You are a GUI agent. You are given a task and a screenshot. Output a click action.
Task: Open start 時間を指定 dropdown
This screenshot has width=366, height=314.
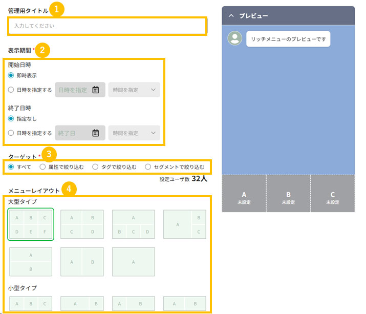coord(134,90)
